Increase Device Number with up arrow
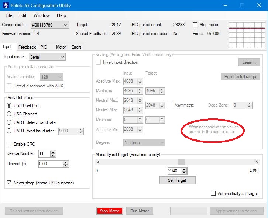The image size is (268, 218). click(53, 152)
